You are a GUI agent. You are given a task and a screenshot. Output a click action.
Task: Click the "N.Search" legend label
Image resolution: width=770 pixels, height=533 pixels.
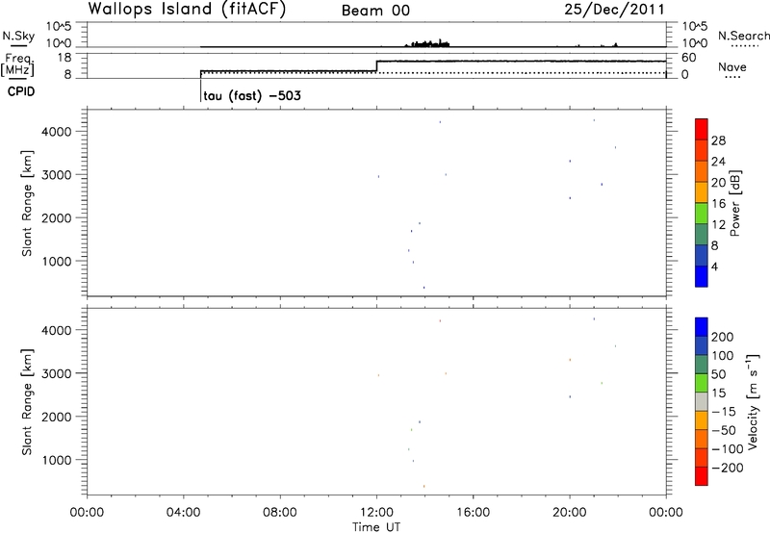[x=744, y=36]
